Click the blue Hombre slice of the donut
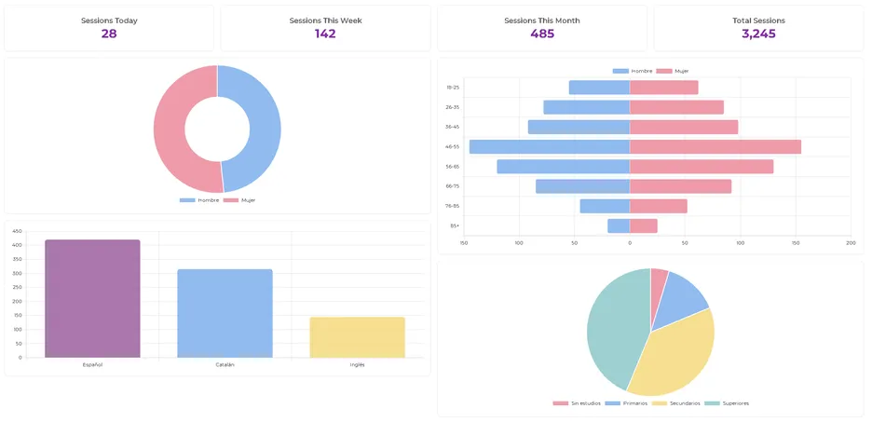The width and height of the screenshot is (872, 422). pyautogui.click(x=265, y=128)
